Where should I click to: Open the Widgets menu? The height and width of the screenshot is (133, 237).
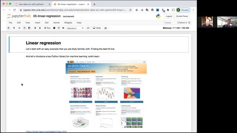[68, 23]
